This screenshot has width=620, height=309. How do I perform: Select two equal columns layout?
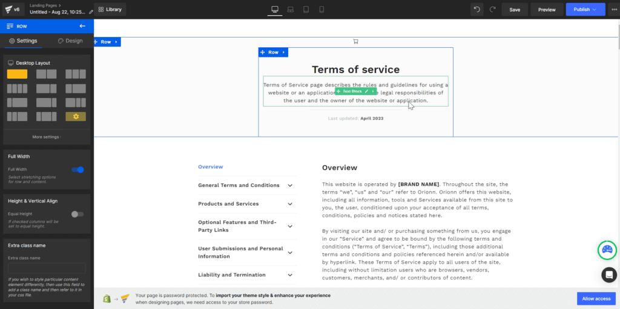click(46, 74)
